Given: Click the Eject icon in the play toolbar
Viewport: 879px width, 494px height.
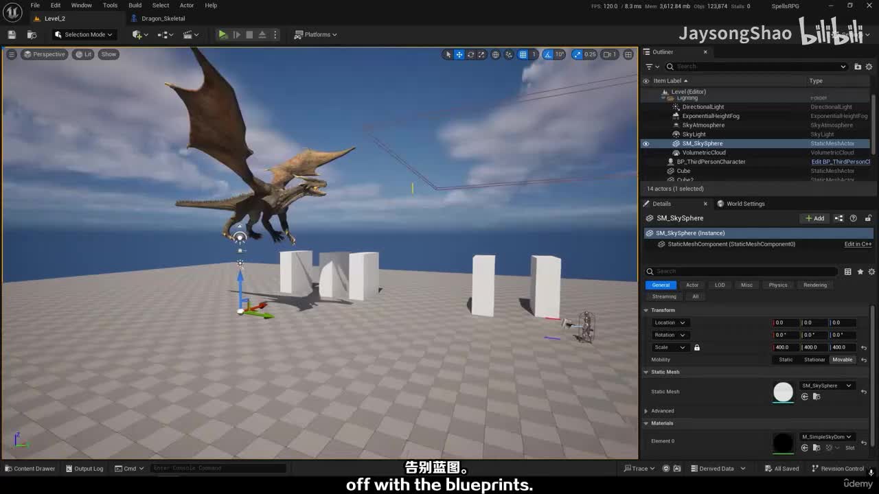Looking at the screenshot, I should [262, 34].
